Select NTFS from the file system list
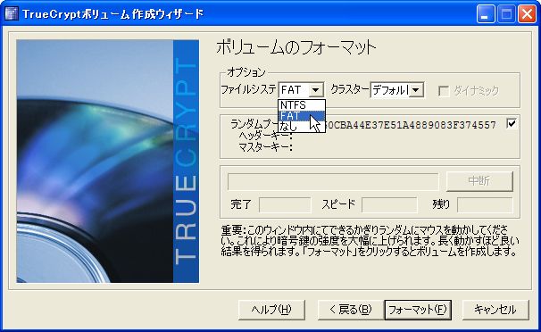This screenshot has height=332, width=541. pyautogui.click(x=302, y=105)
